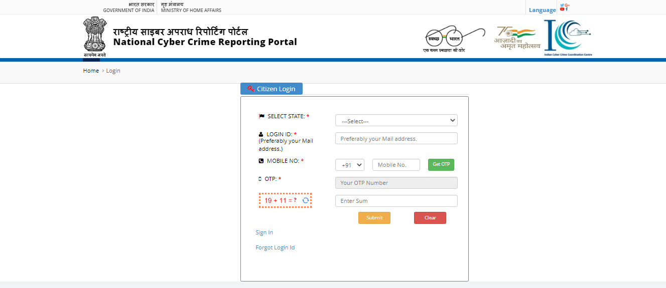The height and width of the screenshot is (288, 666).
Task: Click the National Cyber Crime Reporting Portal title
Action: click(205, 42)
